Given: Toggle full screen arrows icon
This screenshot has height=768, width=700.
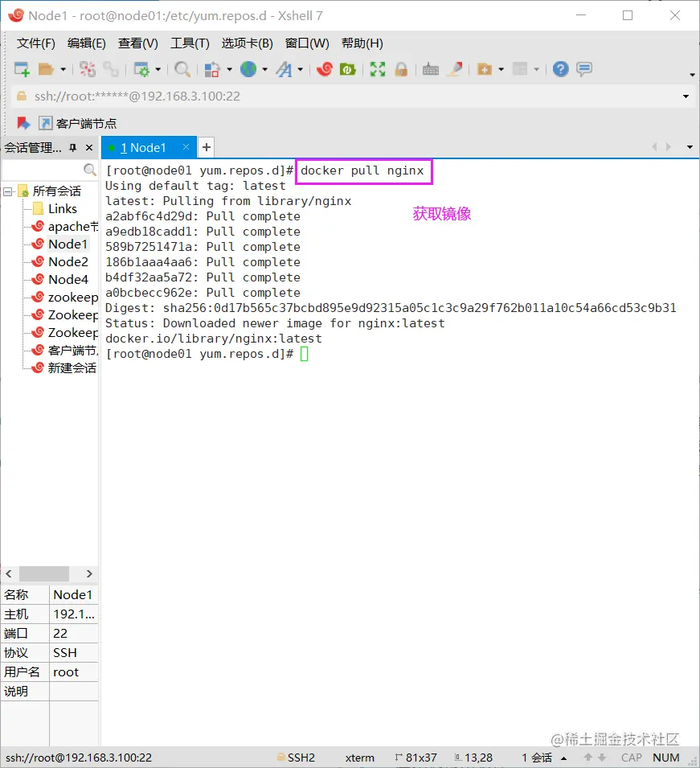Looking at the screenshot, I should pyautogui.click(x=378, y=69).
